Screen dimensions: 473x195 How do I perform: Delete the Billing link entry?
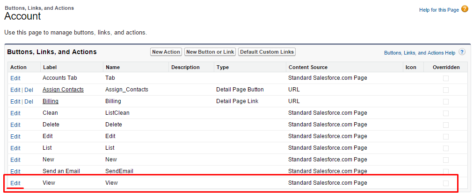(29, 101)
